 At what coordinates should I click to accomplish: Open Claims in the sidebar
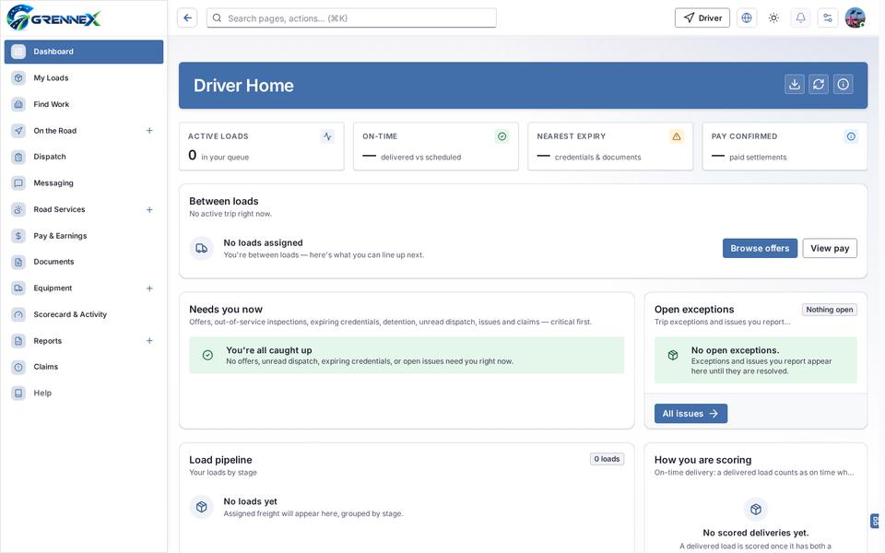(84, 367)
